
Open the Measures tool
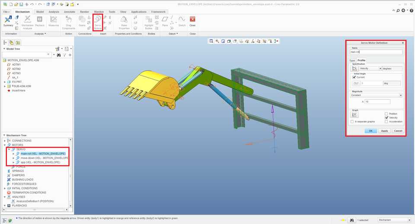tap(54, 21)
